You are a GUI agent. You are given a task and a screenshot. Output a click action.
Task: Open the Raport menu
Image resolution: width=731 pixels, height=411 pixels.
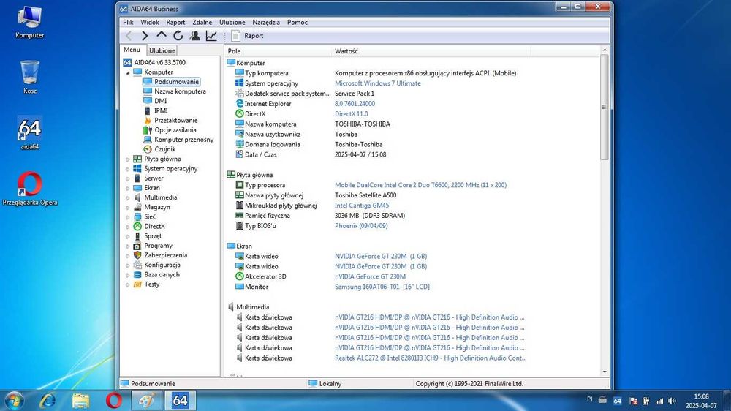point(175,23)
